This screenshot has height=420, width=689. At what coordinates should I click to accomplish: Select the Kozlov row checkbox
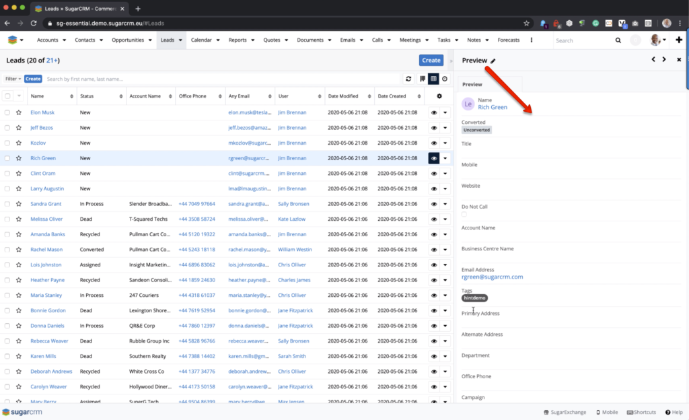(7, 143)
